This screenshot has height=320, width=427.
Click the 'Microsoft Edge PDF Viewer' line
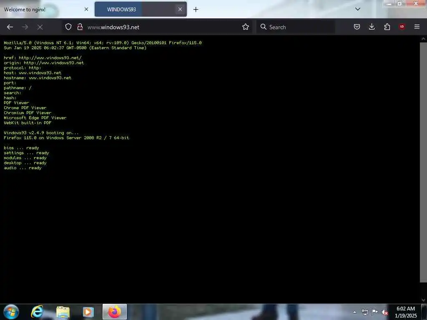(35, 118)
